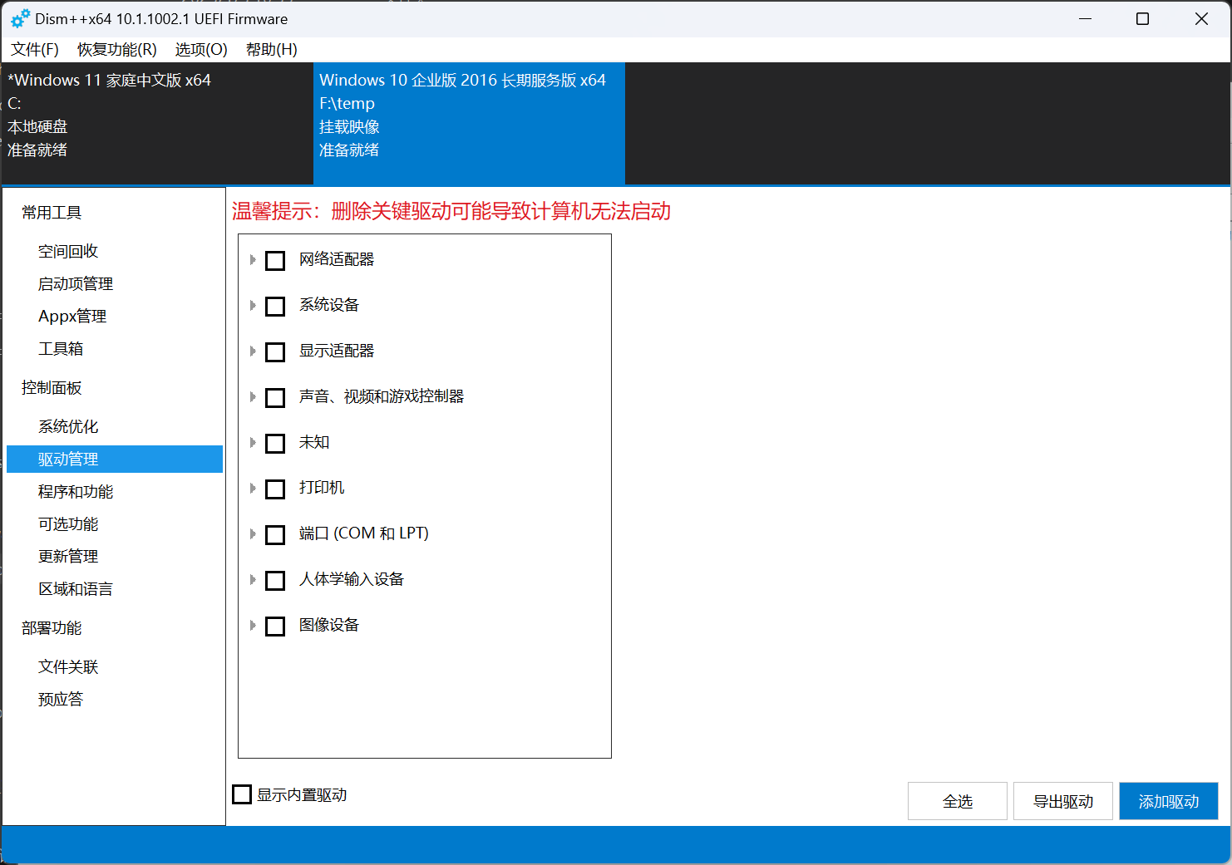Expand the 声音、视频和游戏控制器 node

[x=253, y=397]
